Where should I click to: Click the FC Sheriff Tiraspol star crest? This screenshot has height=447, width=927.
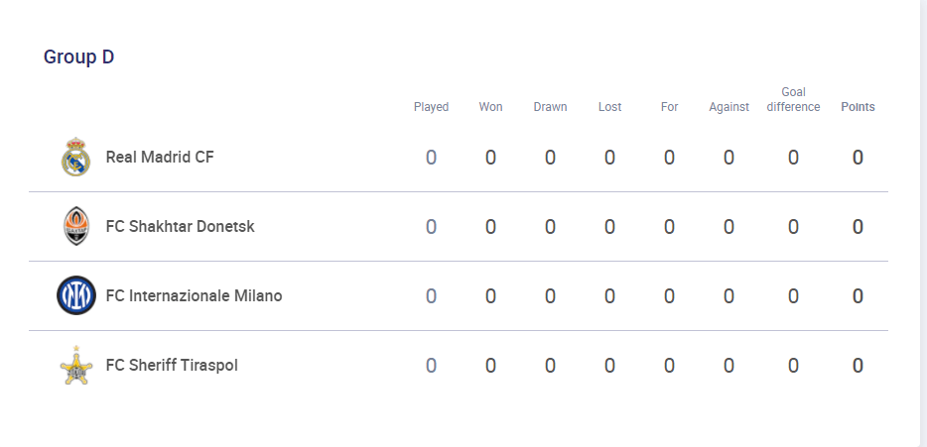76,366
